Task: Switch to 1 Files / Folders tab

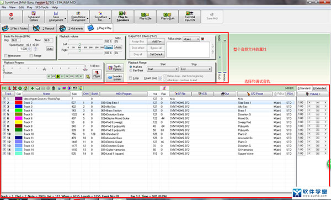Action: [x=15, y=28]
